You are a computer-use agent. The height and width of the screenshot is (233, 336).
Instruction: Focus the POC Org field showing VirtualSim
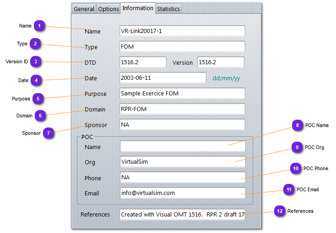182,162
